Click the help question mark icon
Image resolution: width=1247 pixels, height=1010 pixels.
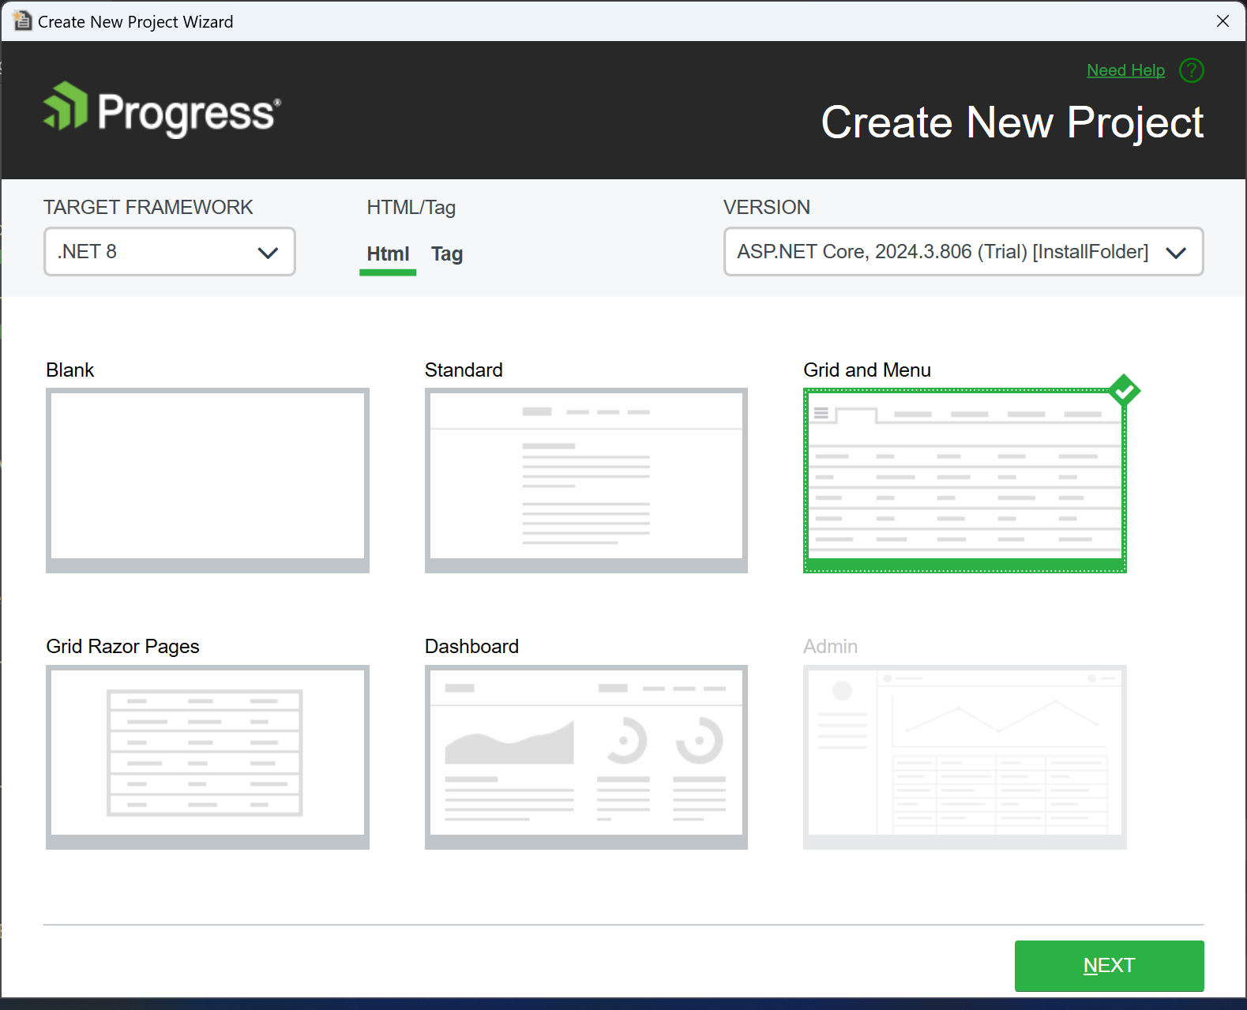[x=1191, y=70]
